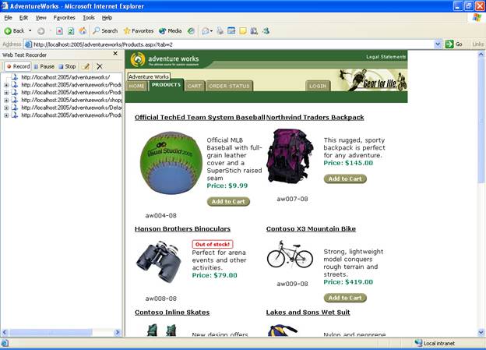
Task: Click the adventure works logo
Action: point(164,59)
